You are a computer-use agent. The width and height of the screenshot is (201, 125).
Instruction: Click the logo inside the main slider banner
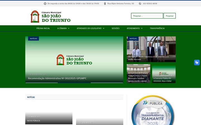(74, 60)
